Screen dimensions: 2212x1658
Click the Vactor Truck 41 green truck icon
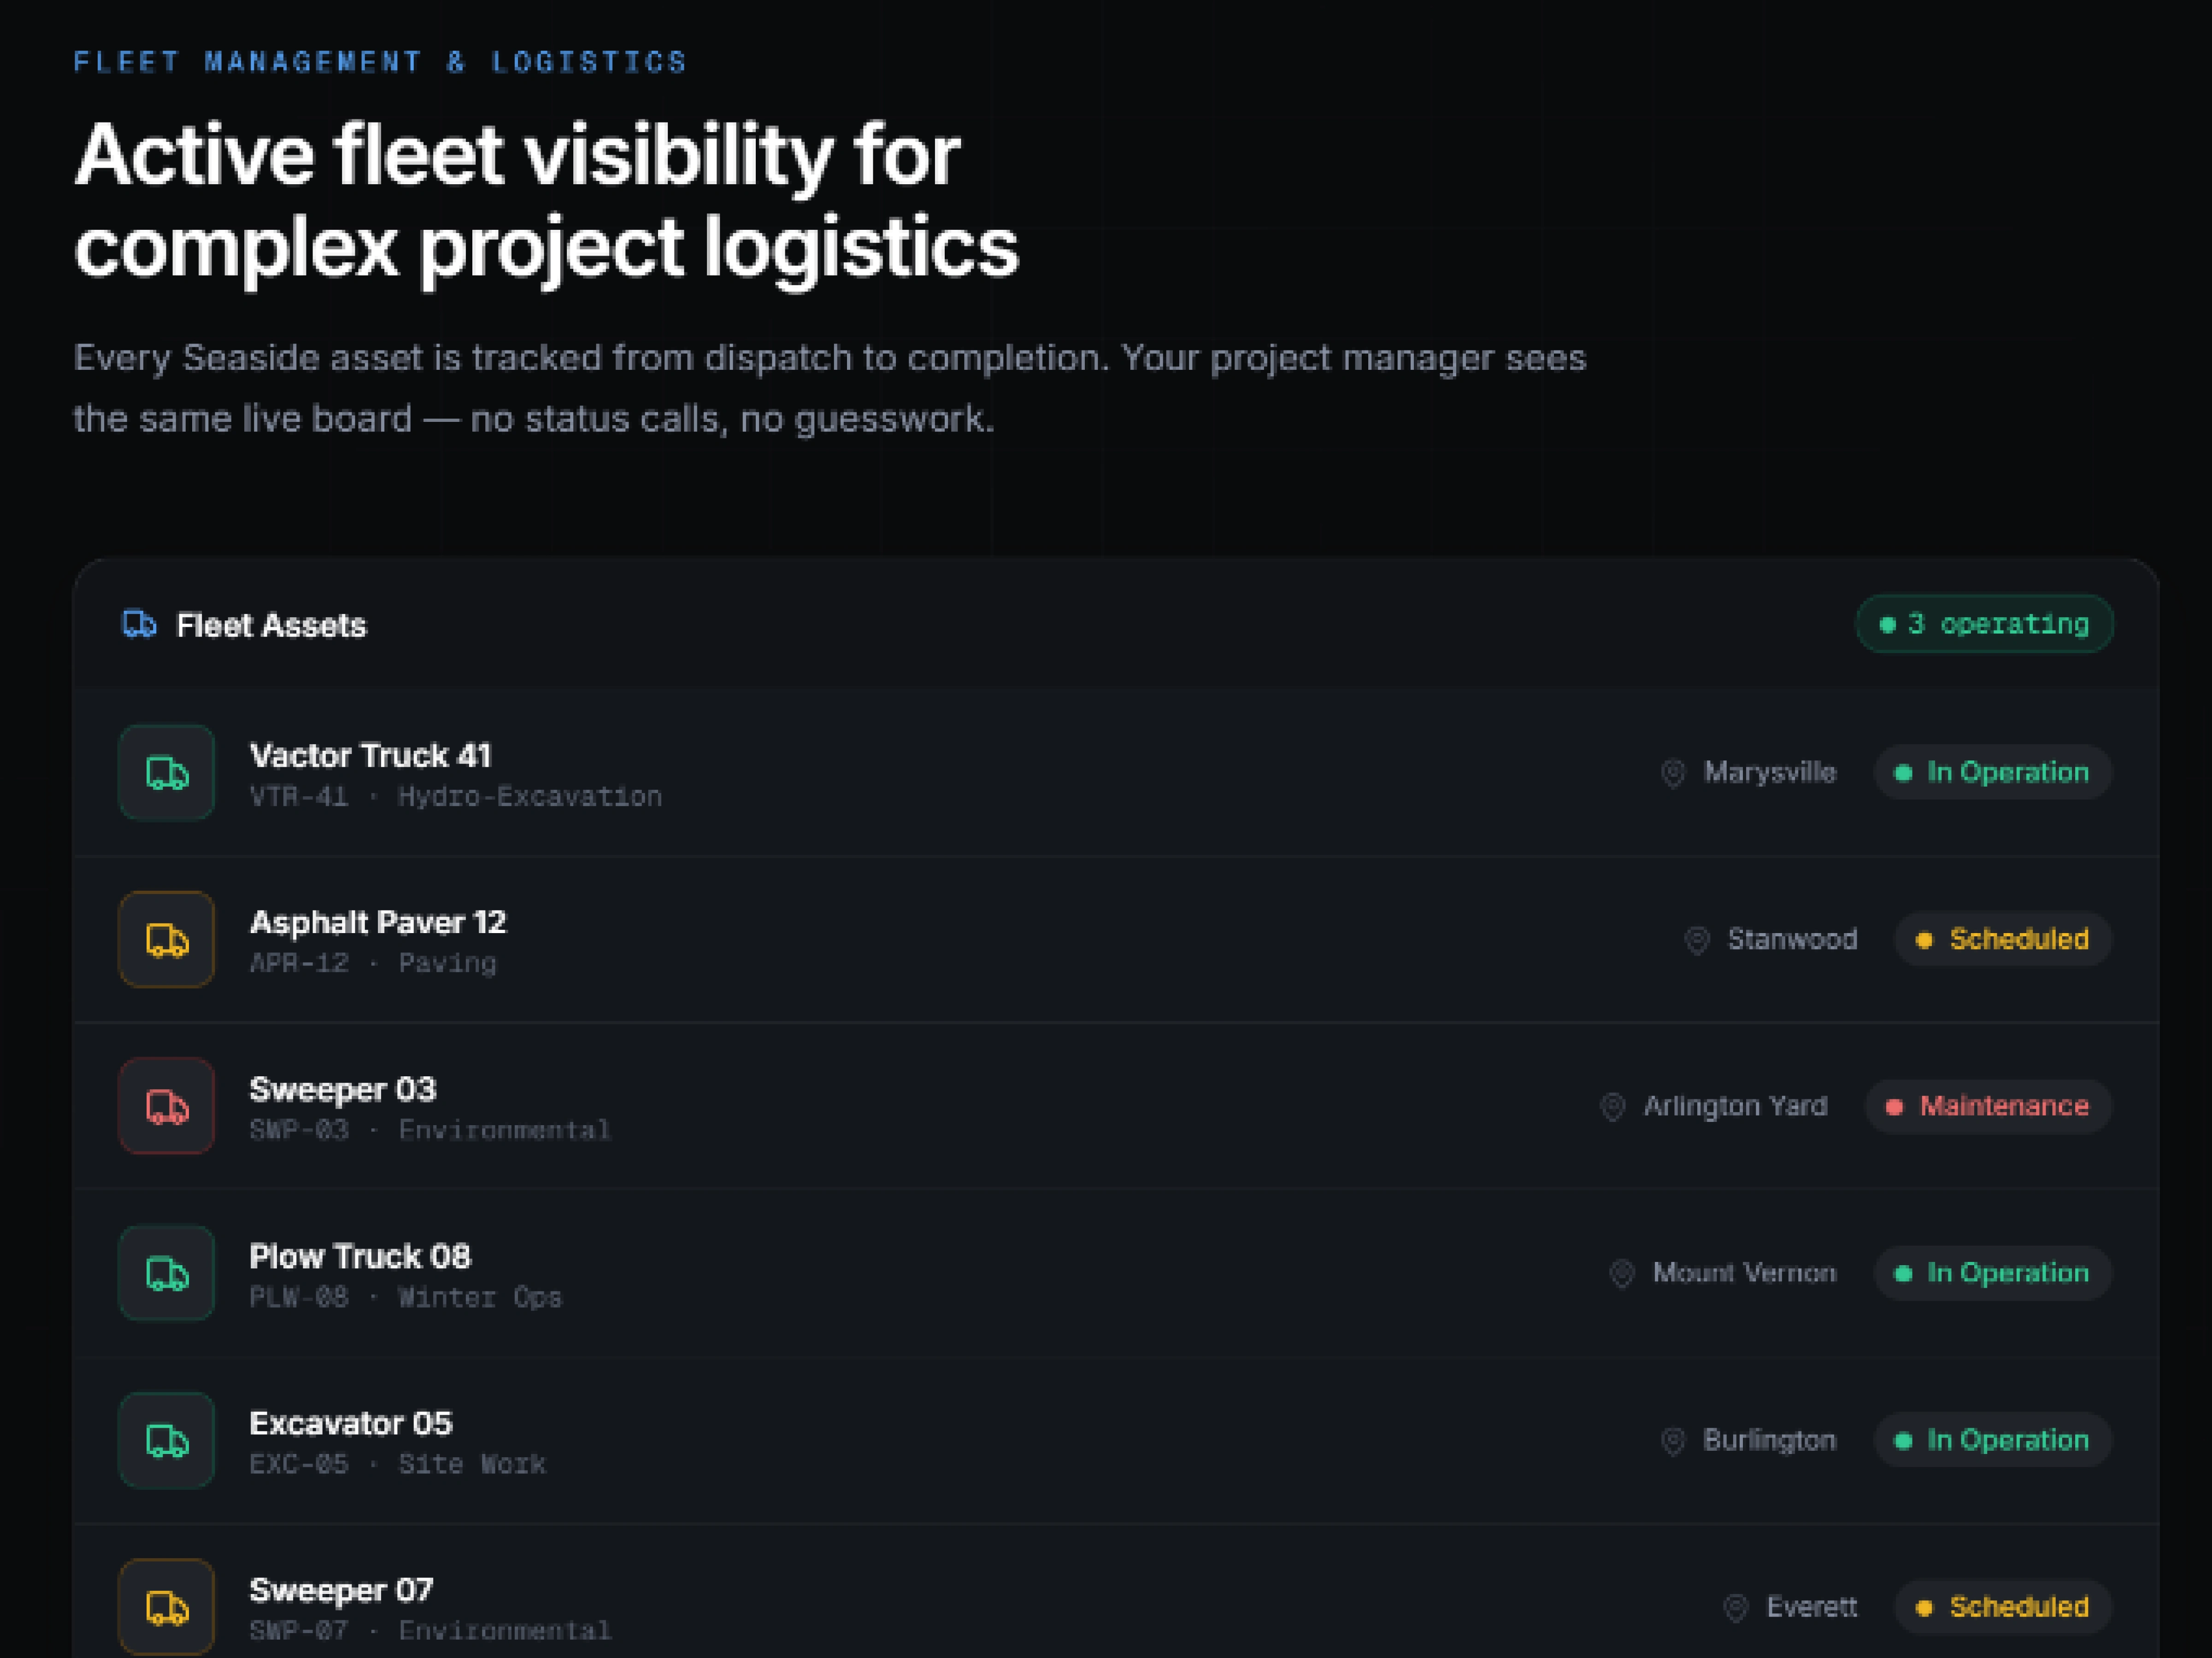pyautogui.click(x=167, y=772)
